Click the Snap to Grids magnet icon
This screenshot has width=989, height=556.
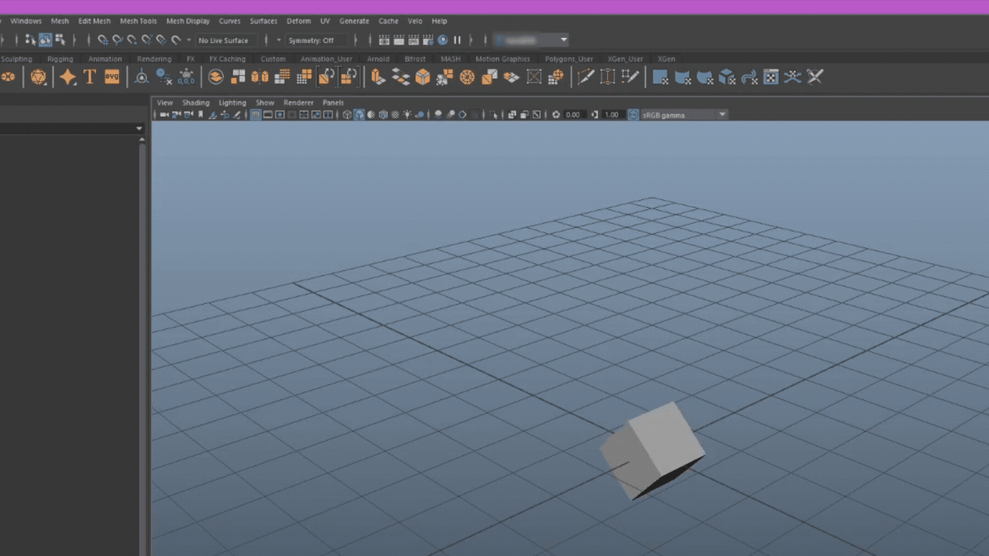pos(103,40)
